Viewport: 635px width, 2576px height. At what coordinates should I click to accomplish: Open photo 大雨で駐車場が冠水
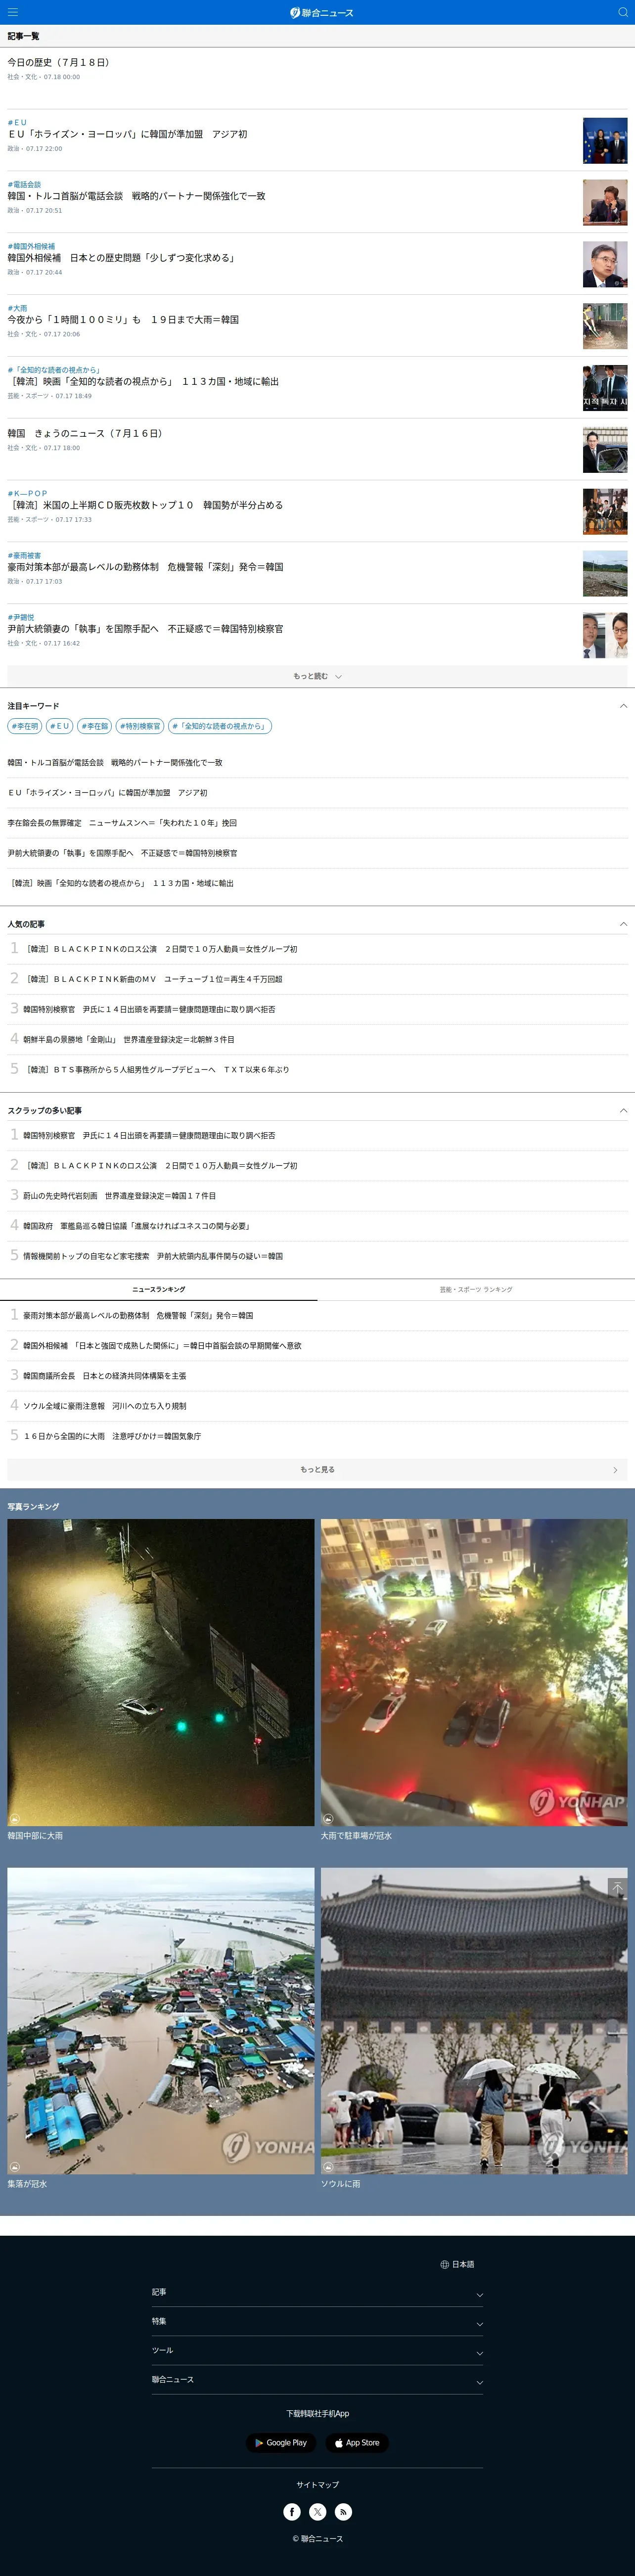click(x=474, y=1673)
